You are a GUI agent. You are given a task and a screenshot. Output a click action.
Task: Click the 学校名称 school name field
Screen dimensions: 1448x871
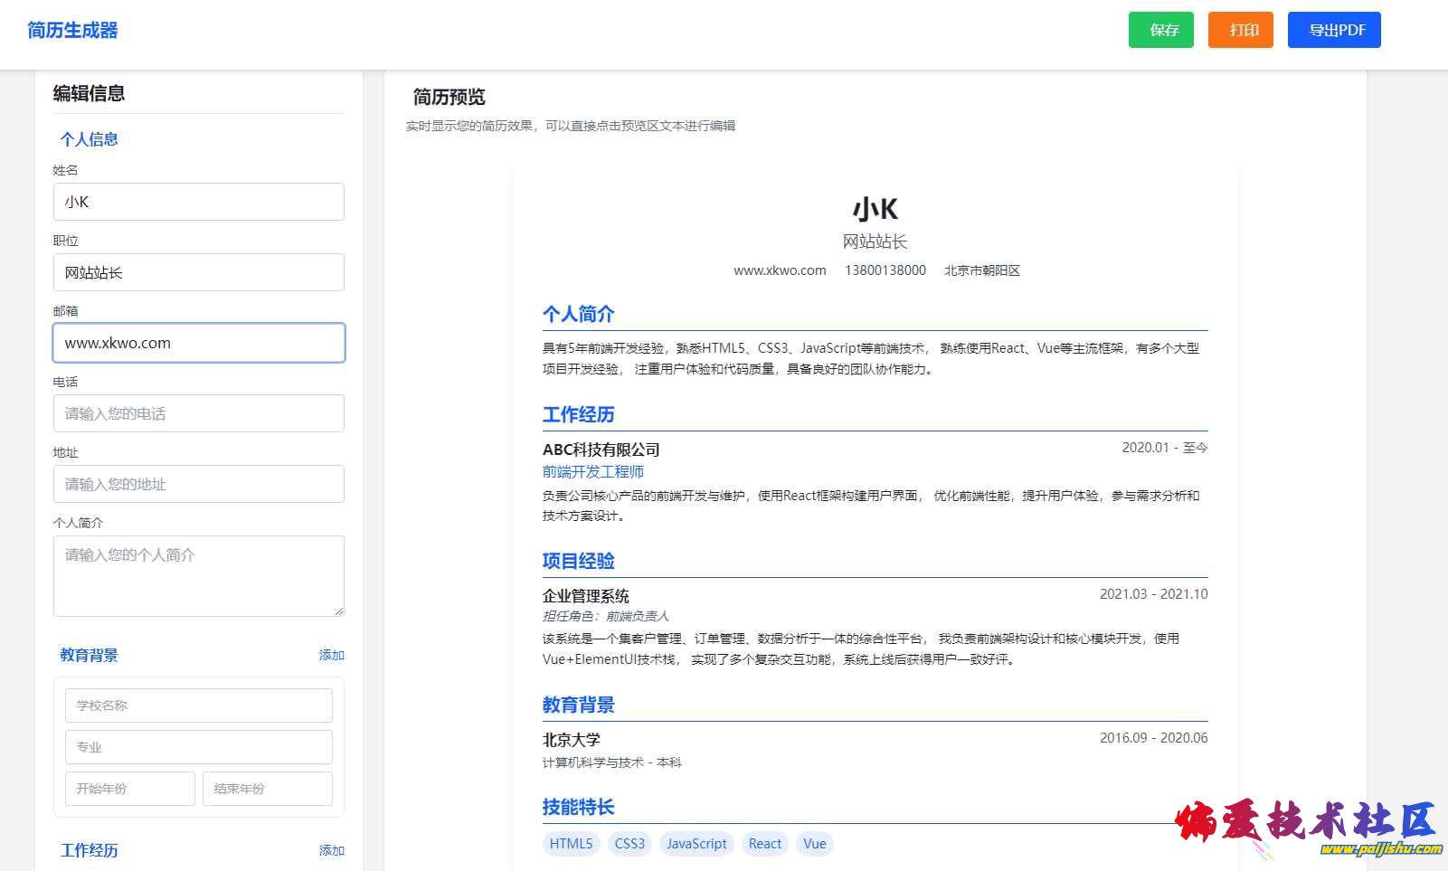click(x=199, y=705)
